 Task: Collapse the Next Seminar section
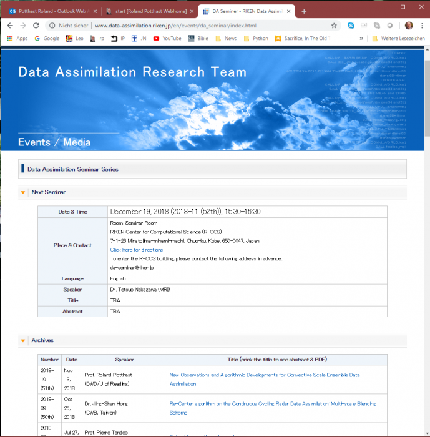[23, 192]
